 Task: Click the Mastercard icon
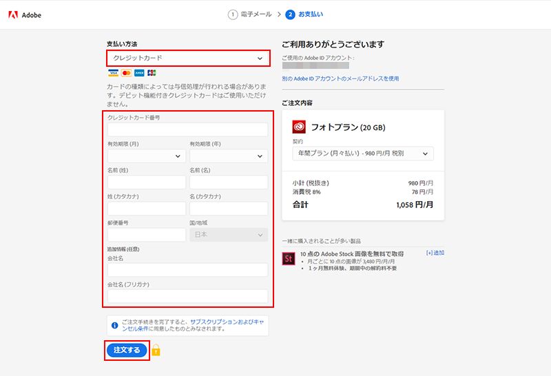(126, 73)
